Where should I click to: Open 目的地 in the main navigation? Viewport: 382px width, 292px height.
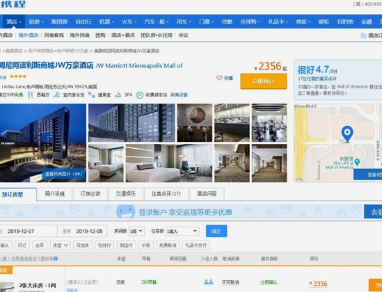point(345,22)
